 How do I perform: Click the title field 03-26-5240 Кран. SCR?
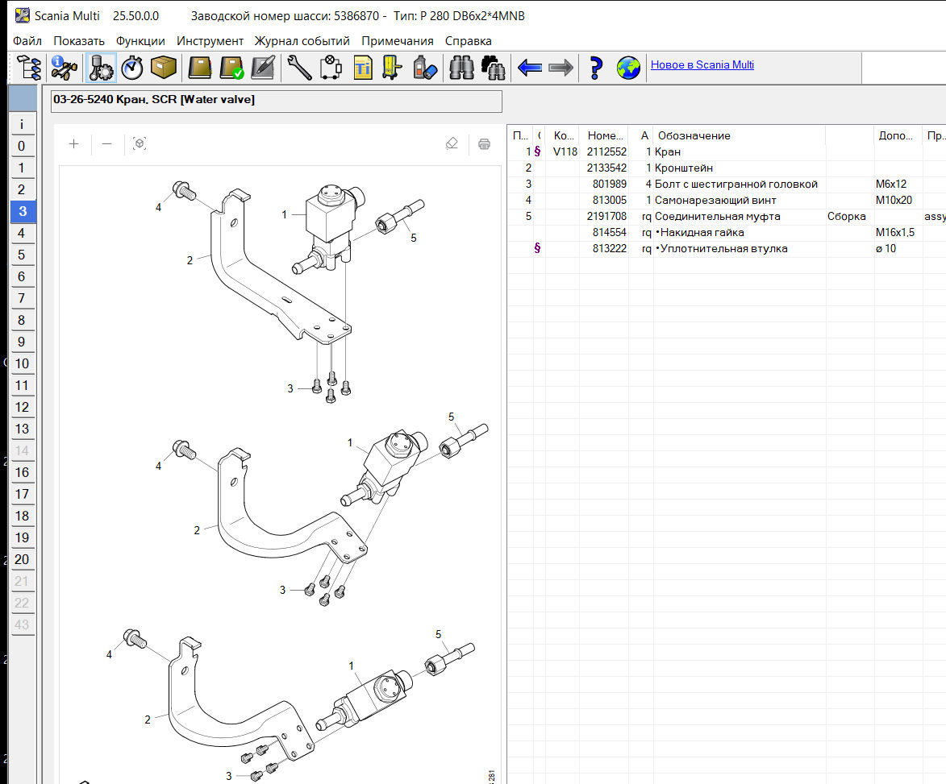[x=277, y=101]
